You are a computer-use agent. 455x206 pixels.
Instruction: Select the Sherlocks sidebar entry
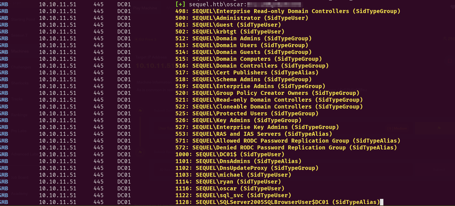(20, 83)
